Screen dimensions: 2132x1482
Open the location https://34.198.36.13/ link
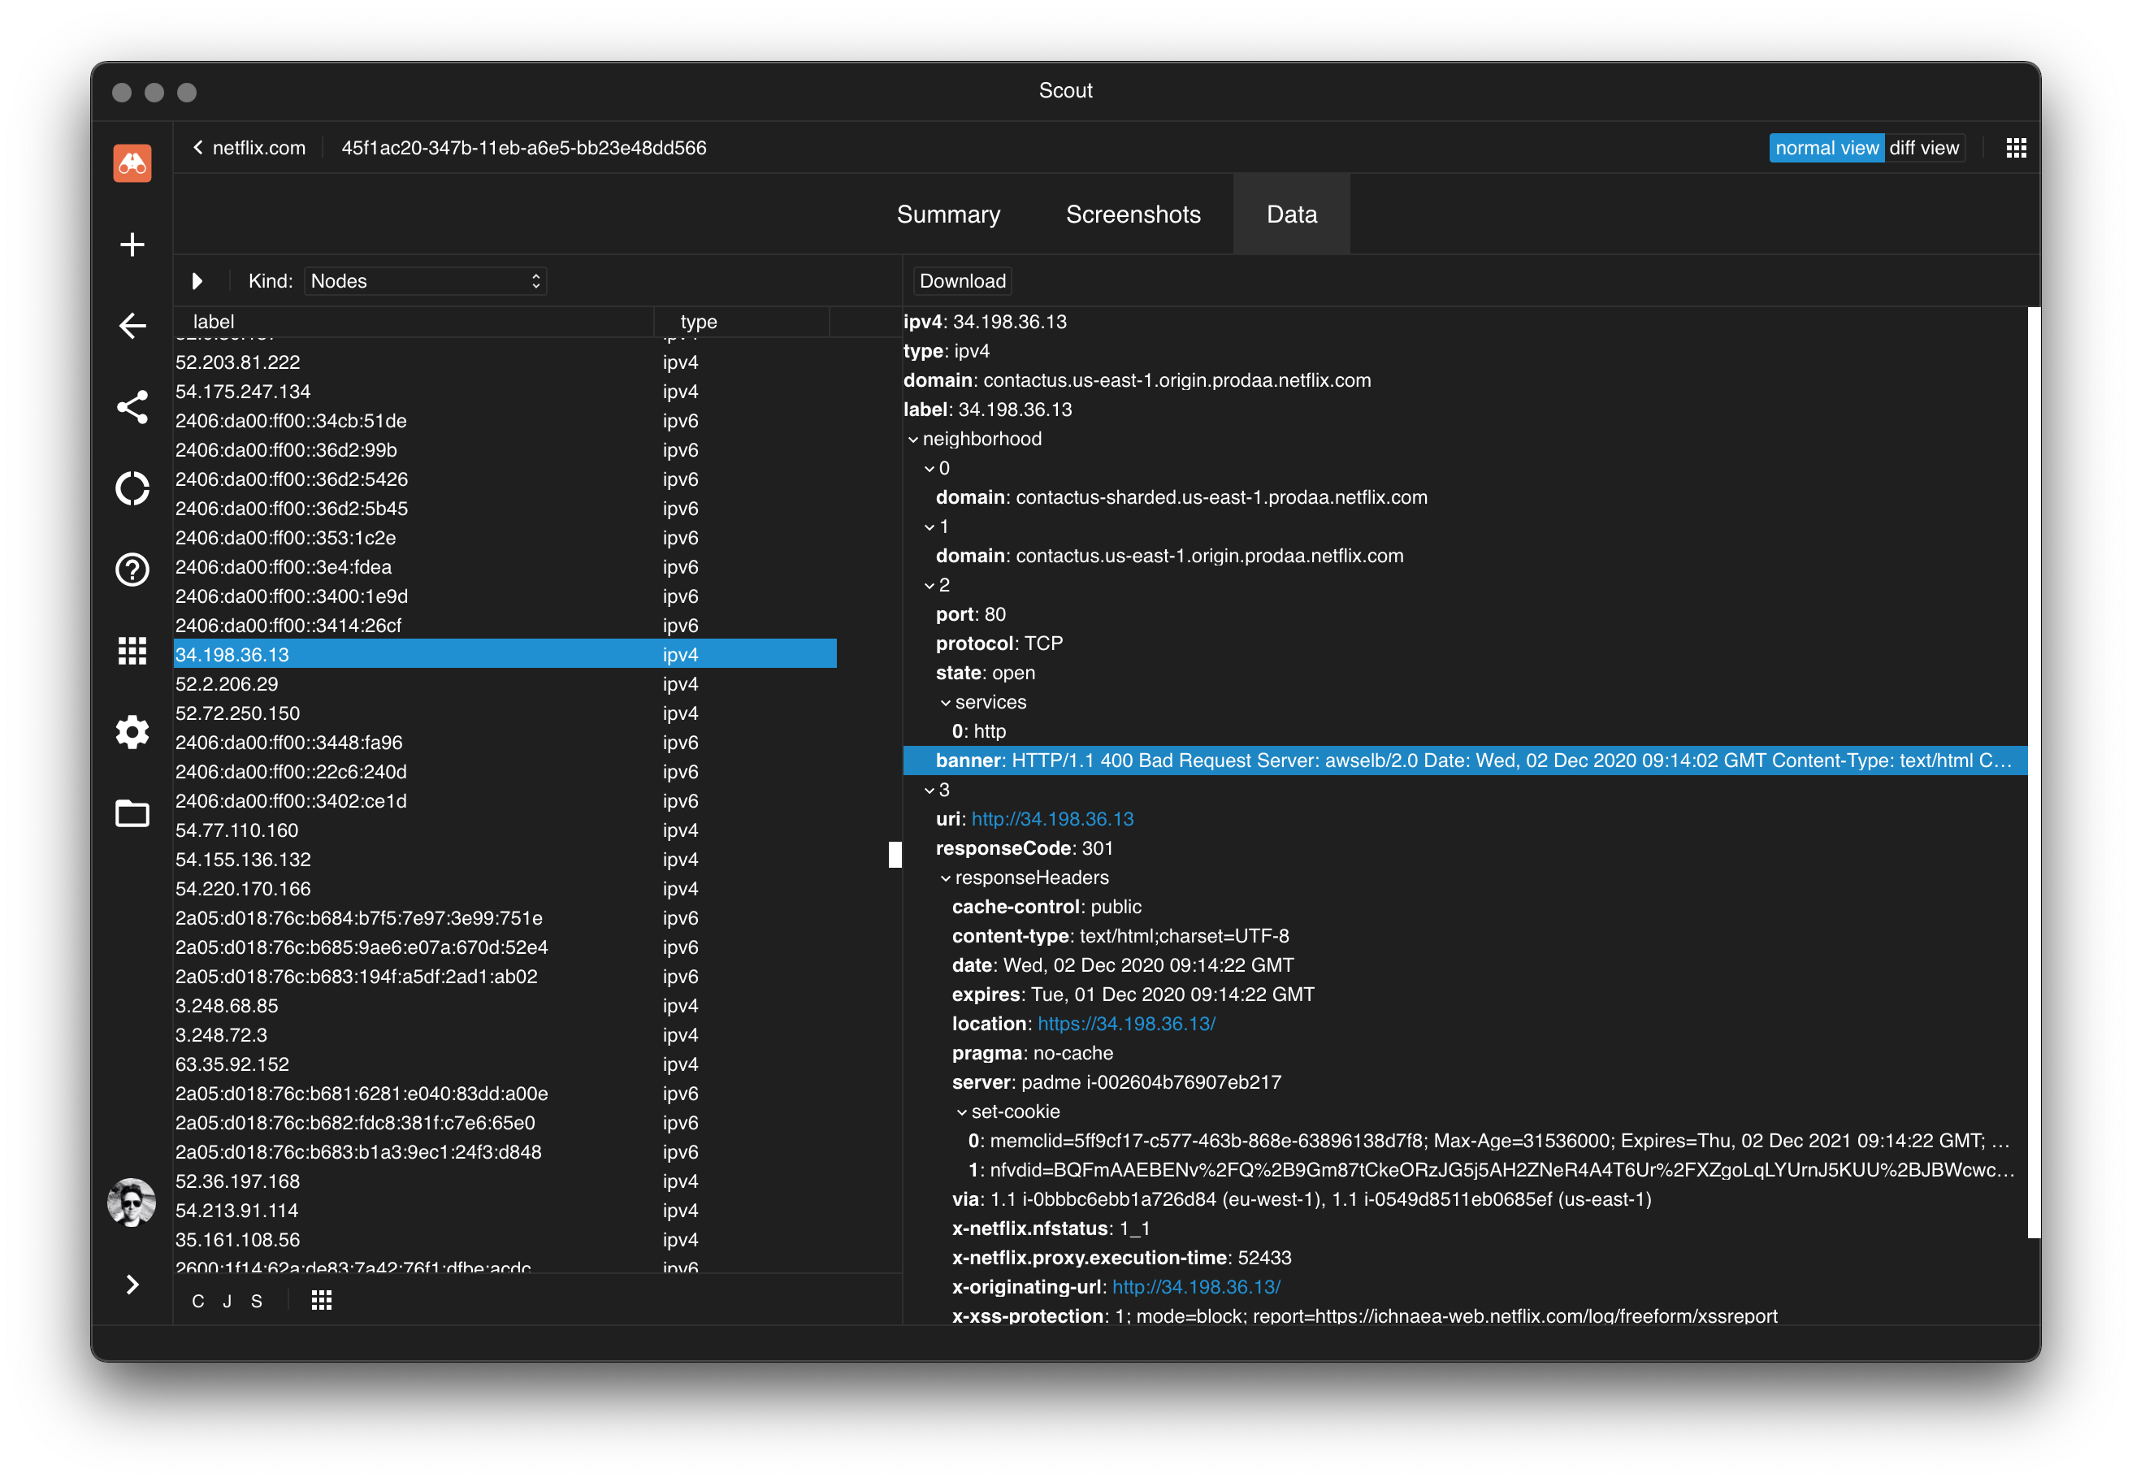point(1125,1023)
